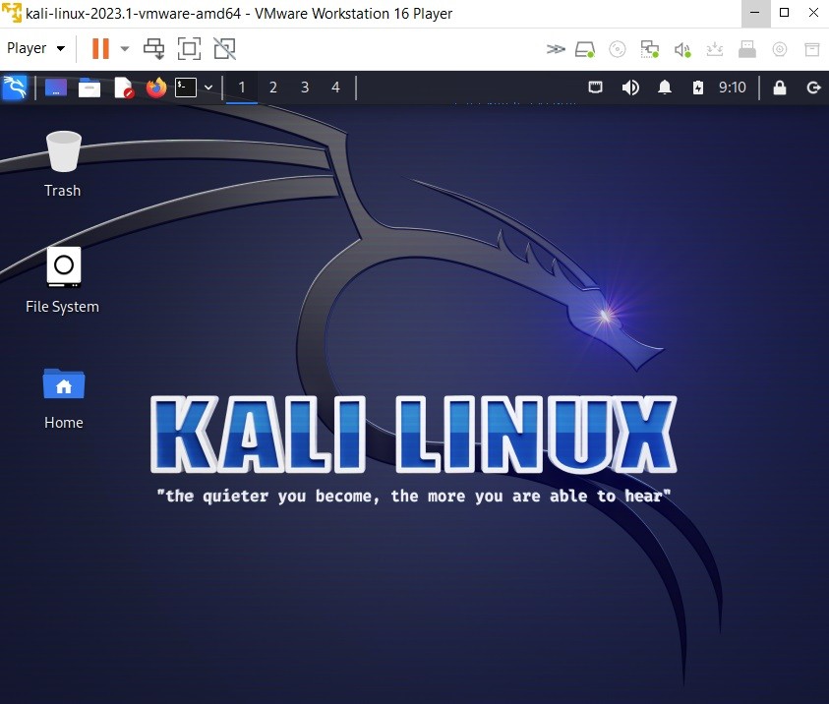
Task: Launch Firefox from the panel
Action: 155,87
